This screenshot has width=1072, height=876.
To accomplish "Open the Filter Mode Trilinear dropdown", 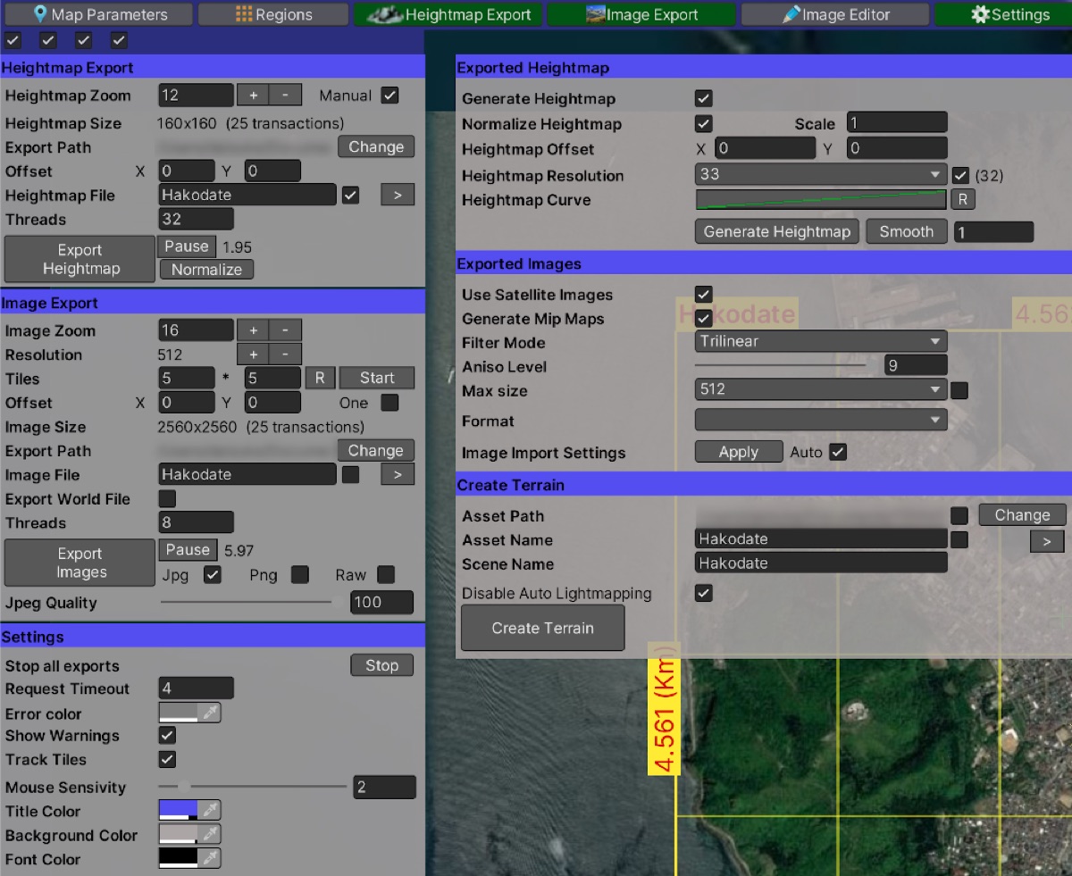I will tap(820, 341).
